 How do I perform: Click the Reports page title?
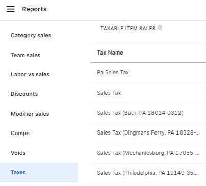[34, 9]
